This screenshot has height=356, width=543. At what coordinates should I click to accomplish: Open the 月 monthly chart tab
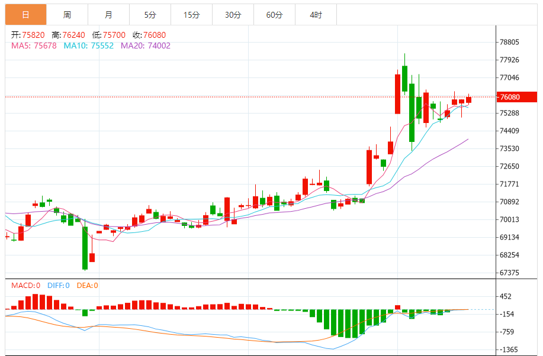(x=108, y=15)
